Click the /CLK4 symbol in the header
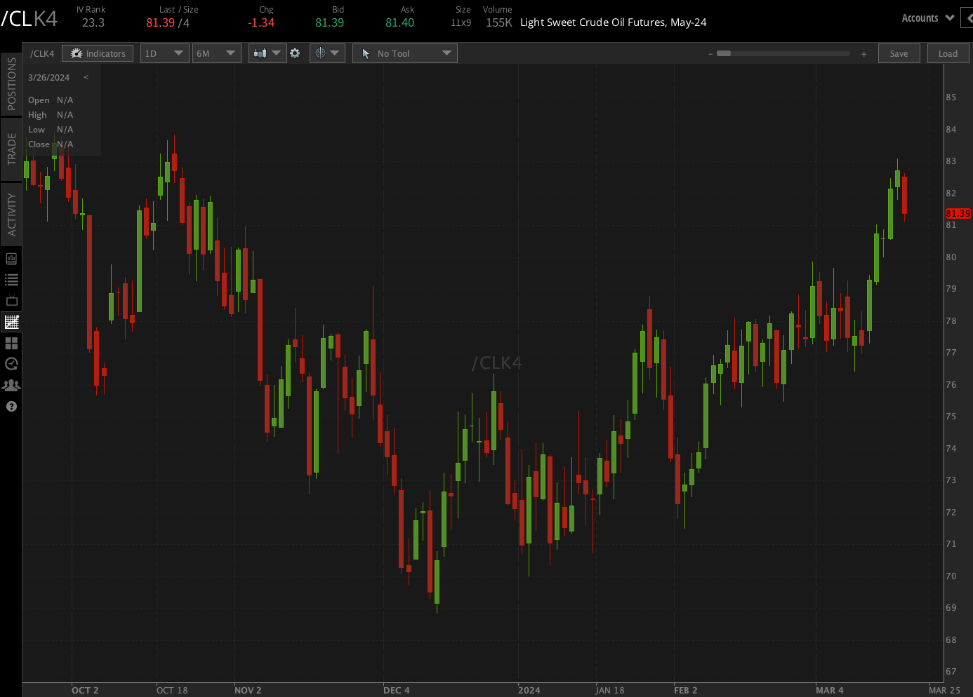Screen dimensions: 973x697 29,18
